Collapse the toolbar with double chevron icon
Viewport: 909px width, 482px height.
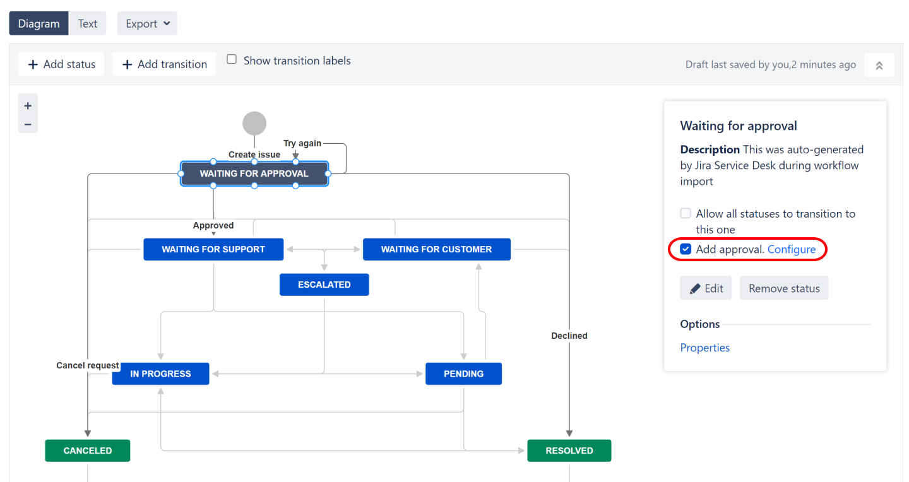coord(879,65)
